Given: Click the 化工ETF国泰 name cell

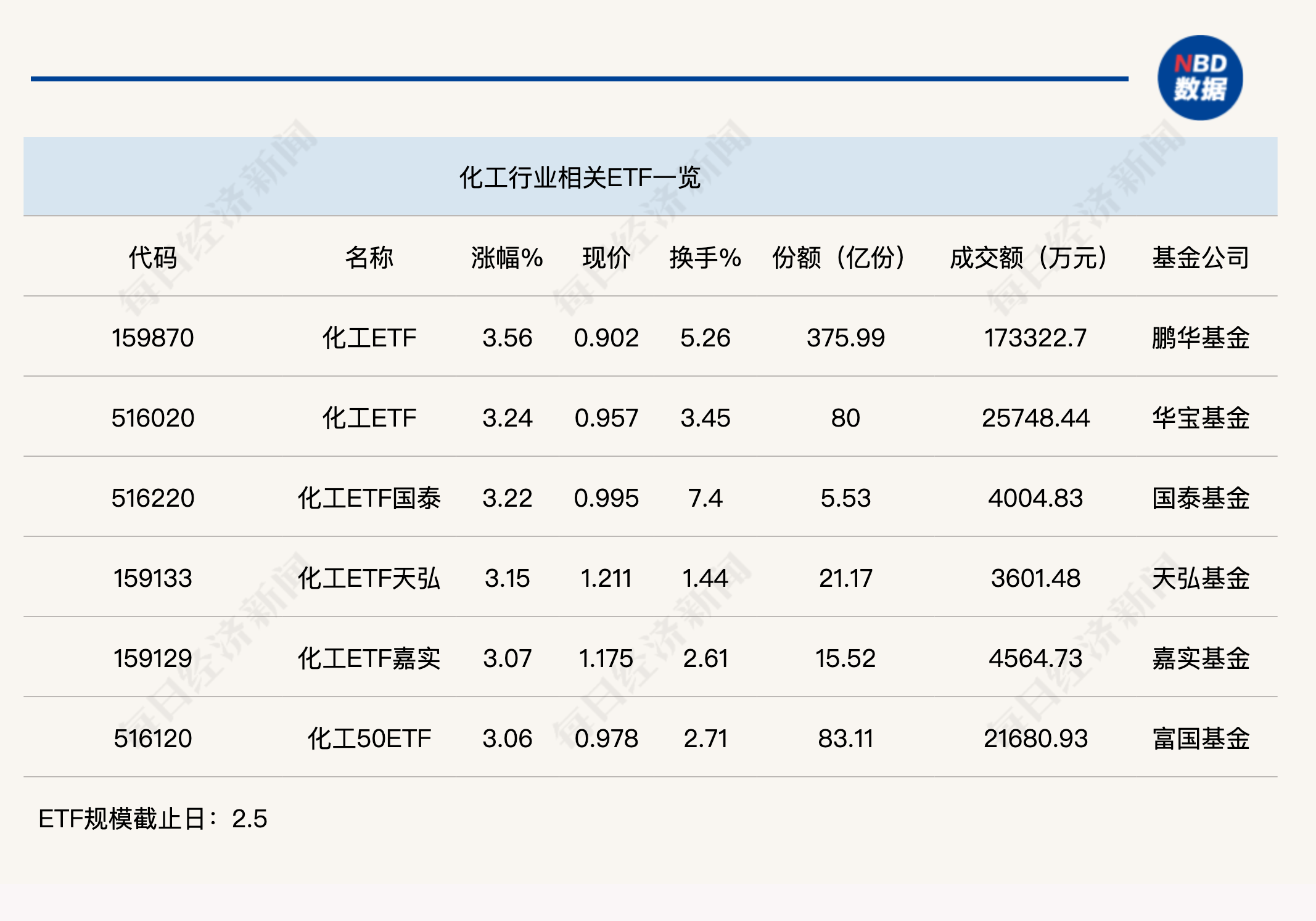Looking at the screenshot, I should pos(369,498).
